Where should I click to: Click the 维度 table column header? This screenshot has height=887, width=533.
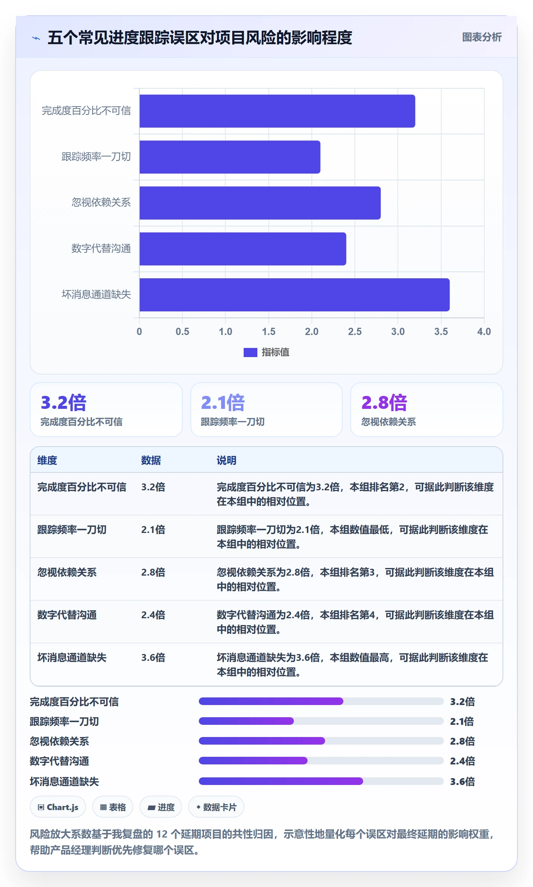pyautogui.click(x=47, y=460)
